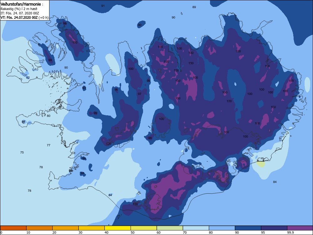
Task: Click the VT valid time line
Action: 24,18
